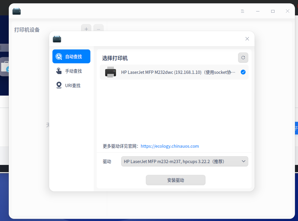Refresh the printer list
Image resolution: width=298 pixels, height=221 pixels.
(x=243, y=58)
